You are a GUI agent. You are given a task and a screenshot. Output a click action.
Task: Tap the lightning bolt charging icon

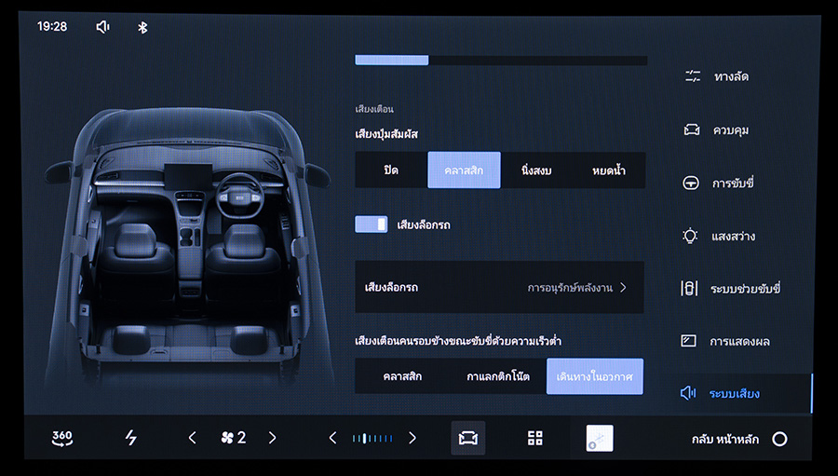click(131, 438)
